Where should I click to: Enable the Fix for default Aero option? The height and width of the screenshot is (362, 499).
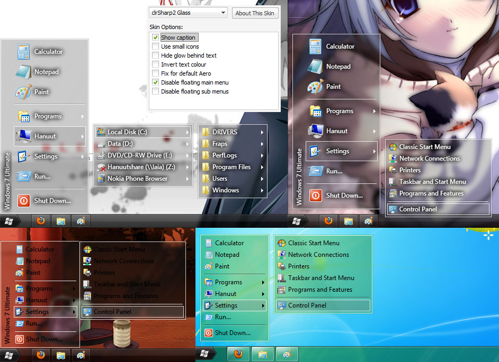[155, 73]
